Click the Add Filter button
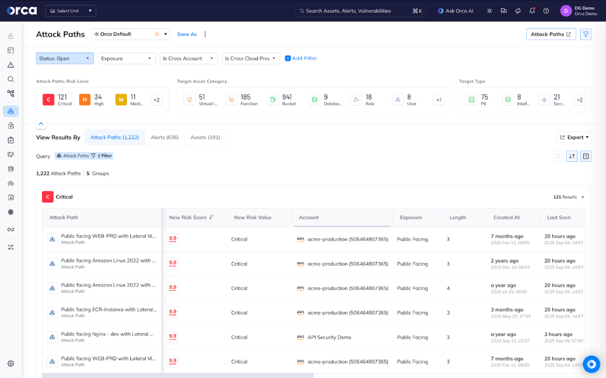 301,58
